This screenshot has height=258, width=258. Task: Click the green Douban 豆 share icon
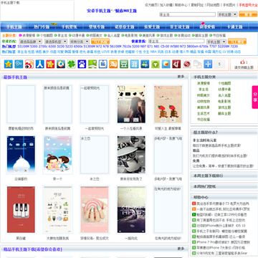(x=124, y=64)
